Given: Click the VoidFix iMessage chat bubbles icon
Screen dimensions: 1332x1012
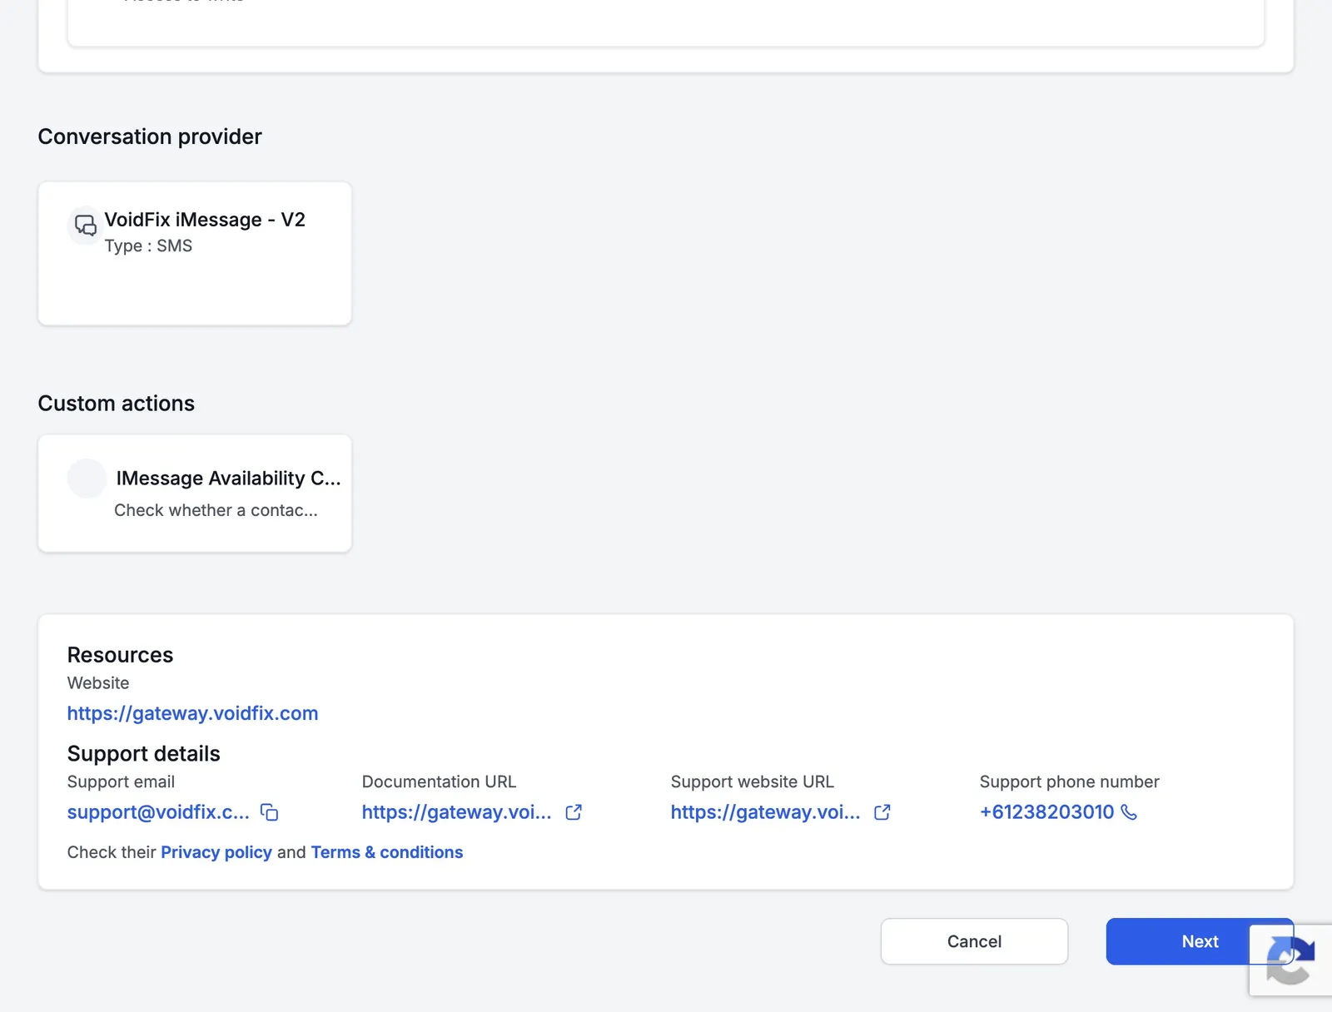Looking at the screenshot, I should click(85, 225).
